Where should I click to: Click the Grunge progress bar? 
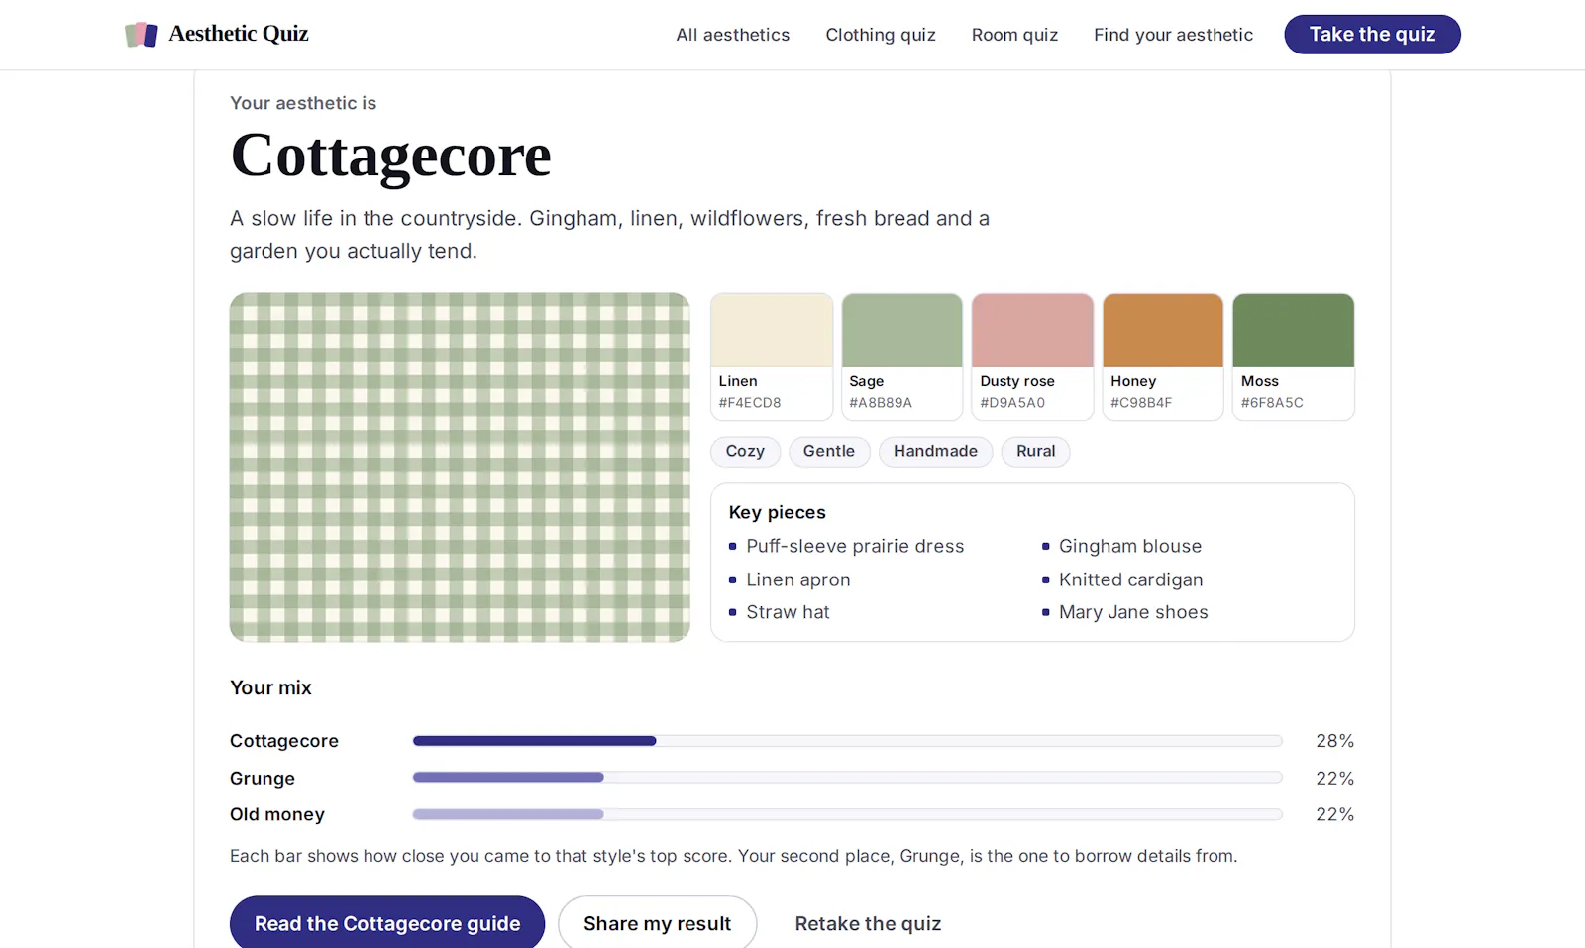point(847,778)
